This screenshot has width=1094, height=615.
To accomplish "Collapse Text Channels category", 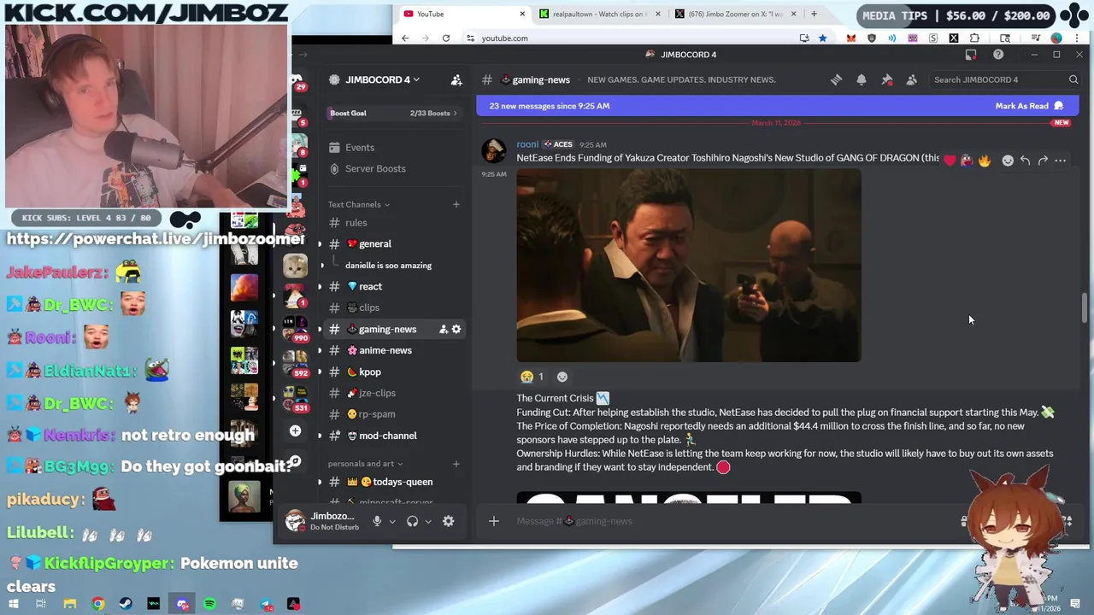I will point(358,204).
